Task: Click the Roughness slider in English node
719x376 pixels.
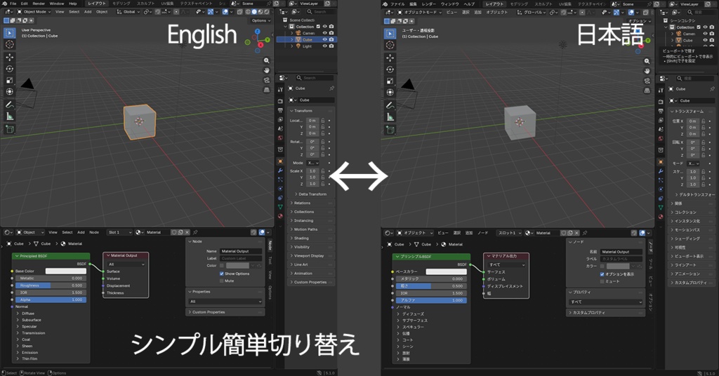Action: pos(51,286)
